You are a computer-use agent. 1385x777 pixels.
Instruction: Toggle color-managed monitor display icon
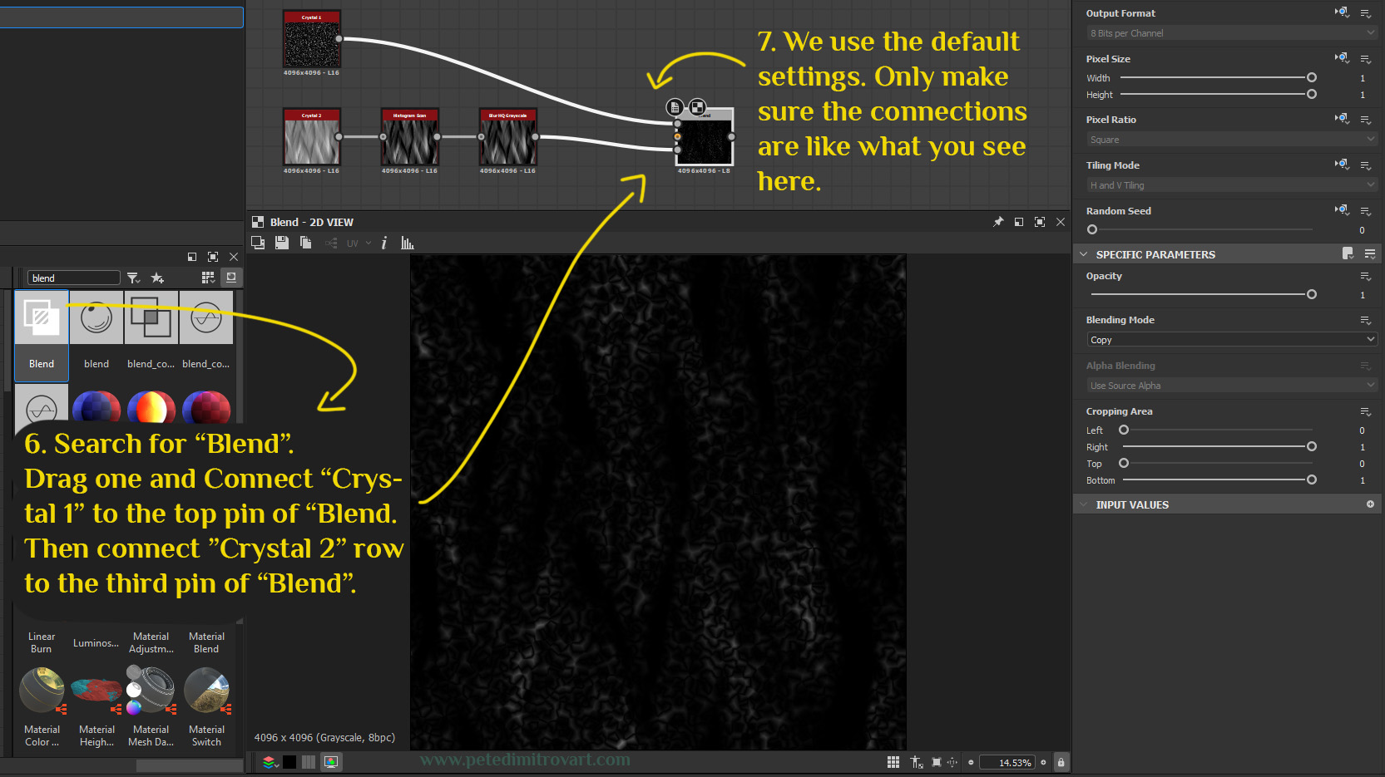point(331,762)
